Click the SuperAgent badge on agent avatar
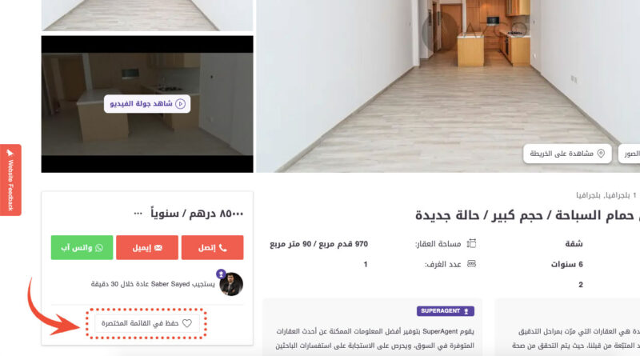 [222, 274]
